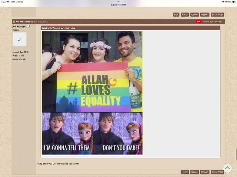Reply to jeff karsten's post below the meme
This screenshot has height=177, width=237.
coord(184,172)
